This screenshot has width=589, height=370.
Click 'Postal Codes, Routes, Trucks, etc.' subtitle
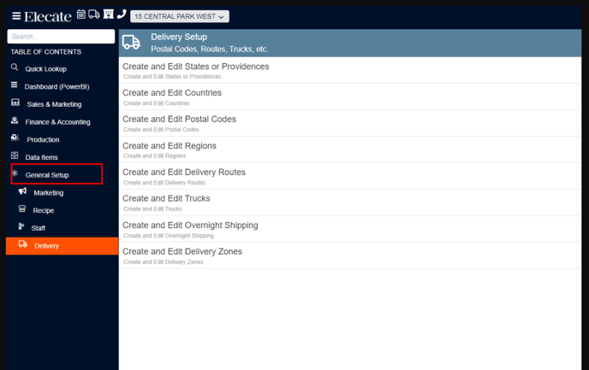(210, 49)
